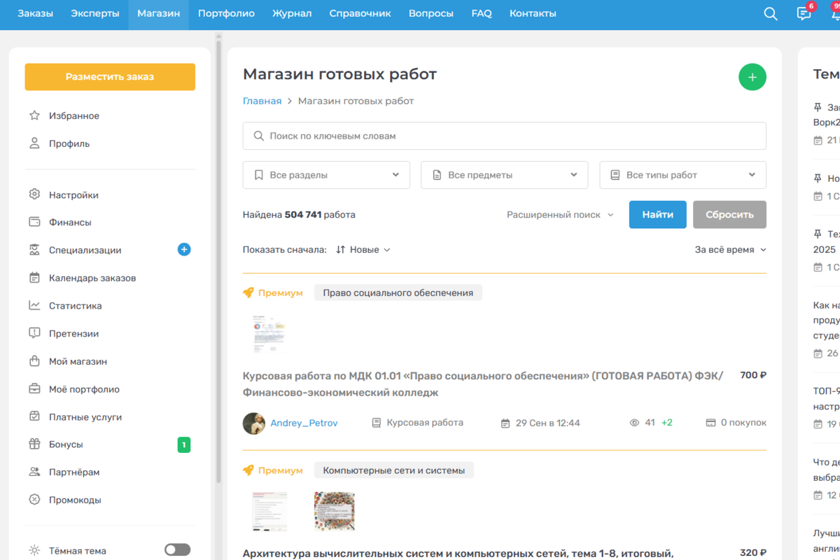840x560 pixels.
Task: Open the Новые sort order dropdown
Action: (x=363, y=250)
